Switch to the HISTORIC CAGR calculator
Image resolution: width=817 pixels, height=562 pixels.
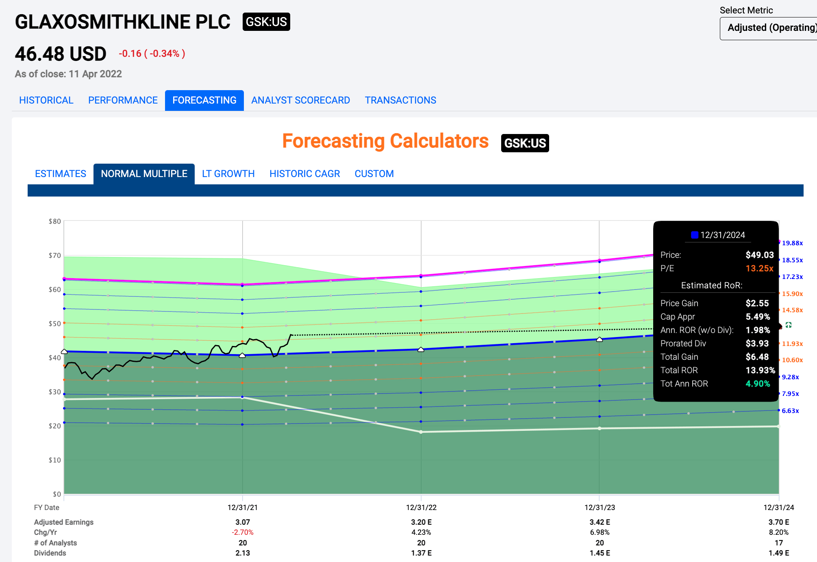pyautogui.click(x=304, y=174)
